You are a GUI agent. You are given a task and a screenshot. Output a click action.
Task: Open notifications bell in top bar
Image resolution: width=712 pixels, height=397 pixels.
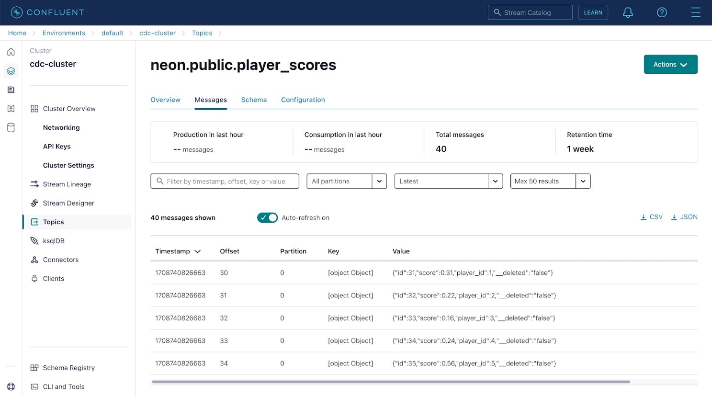pyautogui.click(x=628, y=12)
